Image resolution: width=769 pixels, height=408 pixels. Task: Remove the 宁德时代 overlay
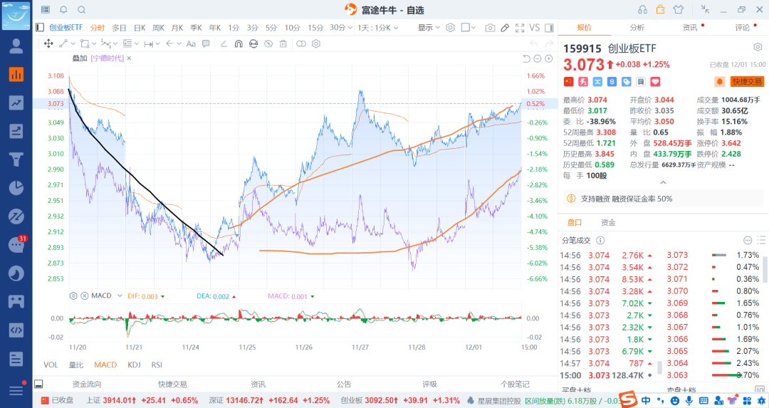pos(129,58)
